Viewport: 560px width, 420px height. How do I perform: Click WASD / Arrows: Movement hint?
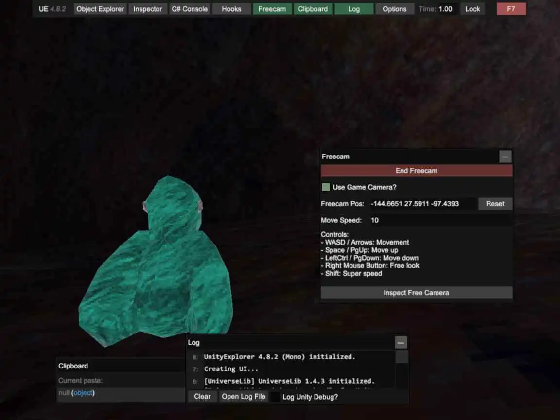[x=365, y=242]
